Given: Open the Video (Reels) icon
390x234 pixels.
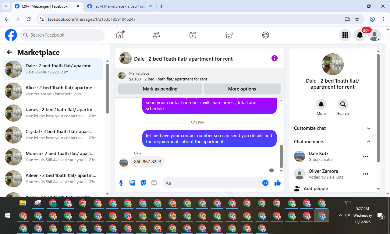Looking at the screenshot, I should click(193, 35).
